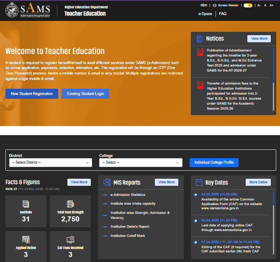
Task: Open the College selection dropdown
Action: coord(141,162)
